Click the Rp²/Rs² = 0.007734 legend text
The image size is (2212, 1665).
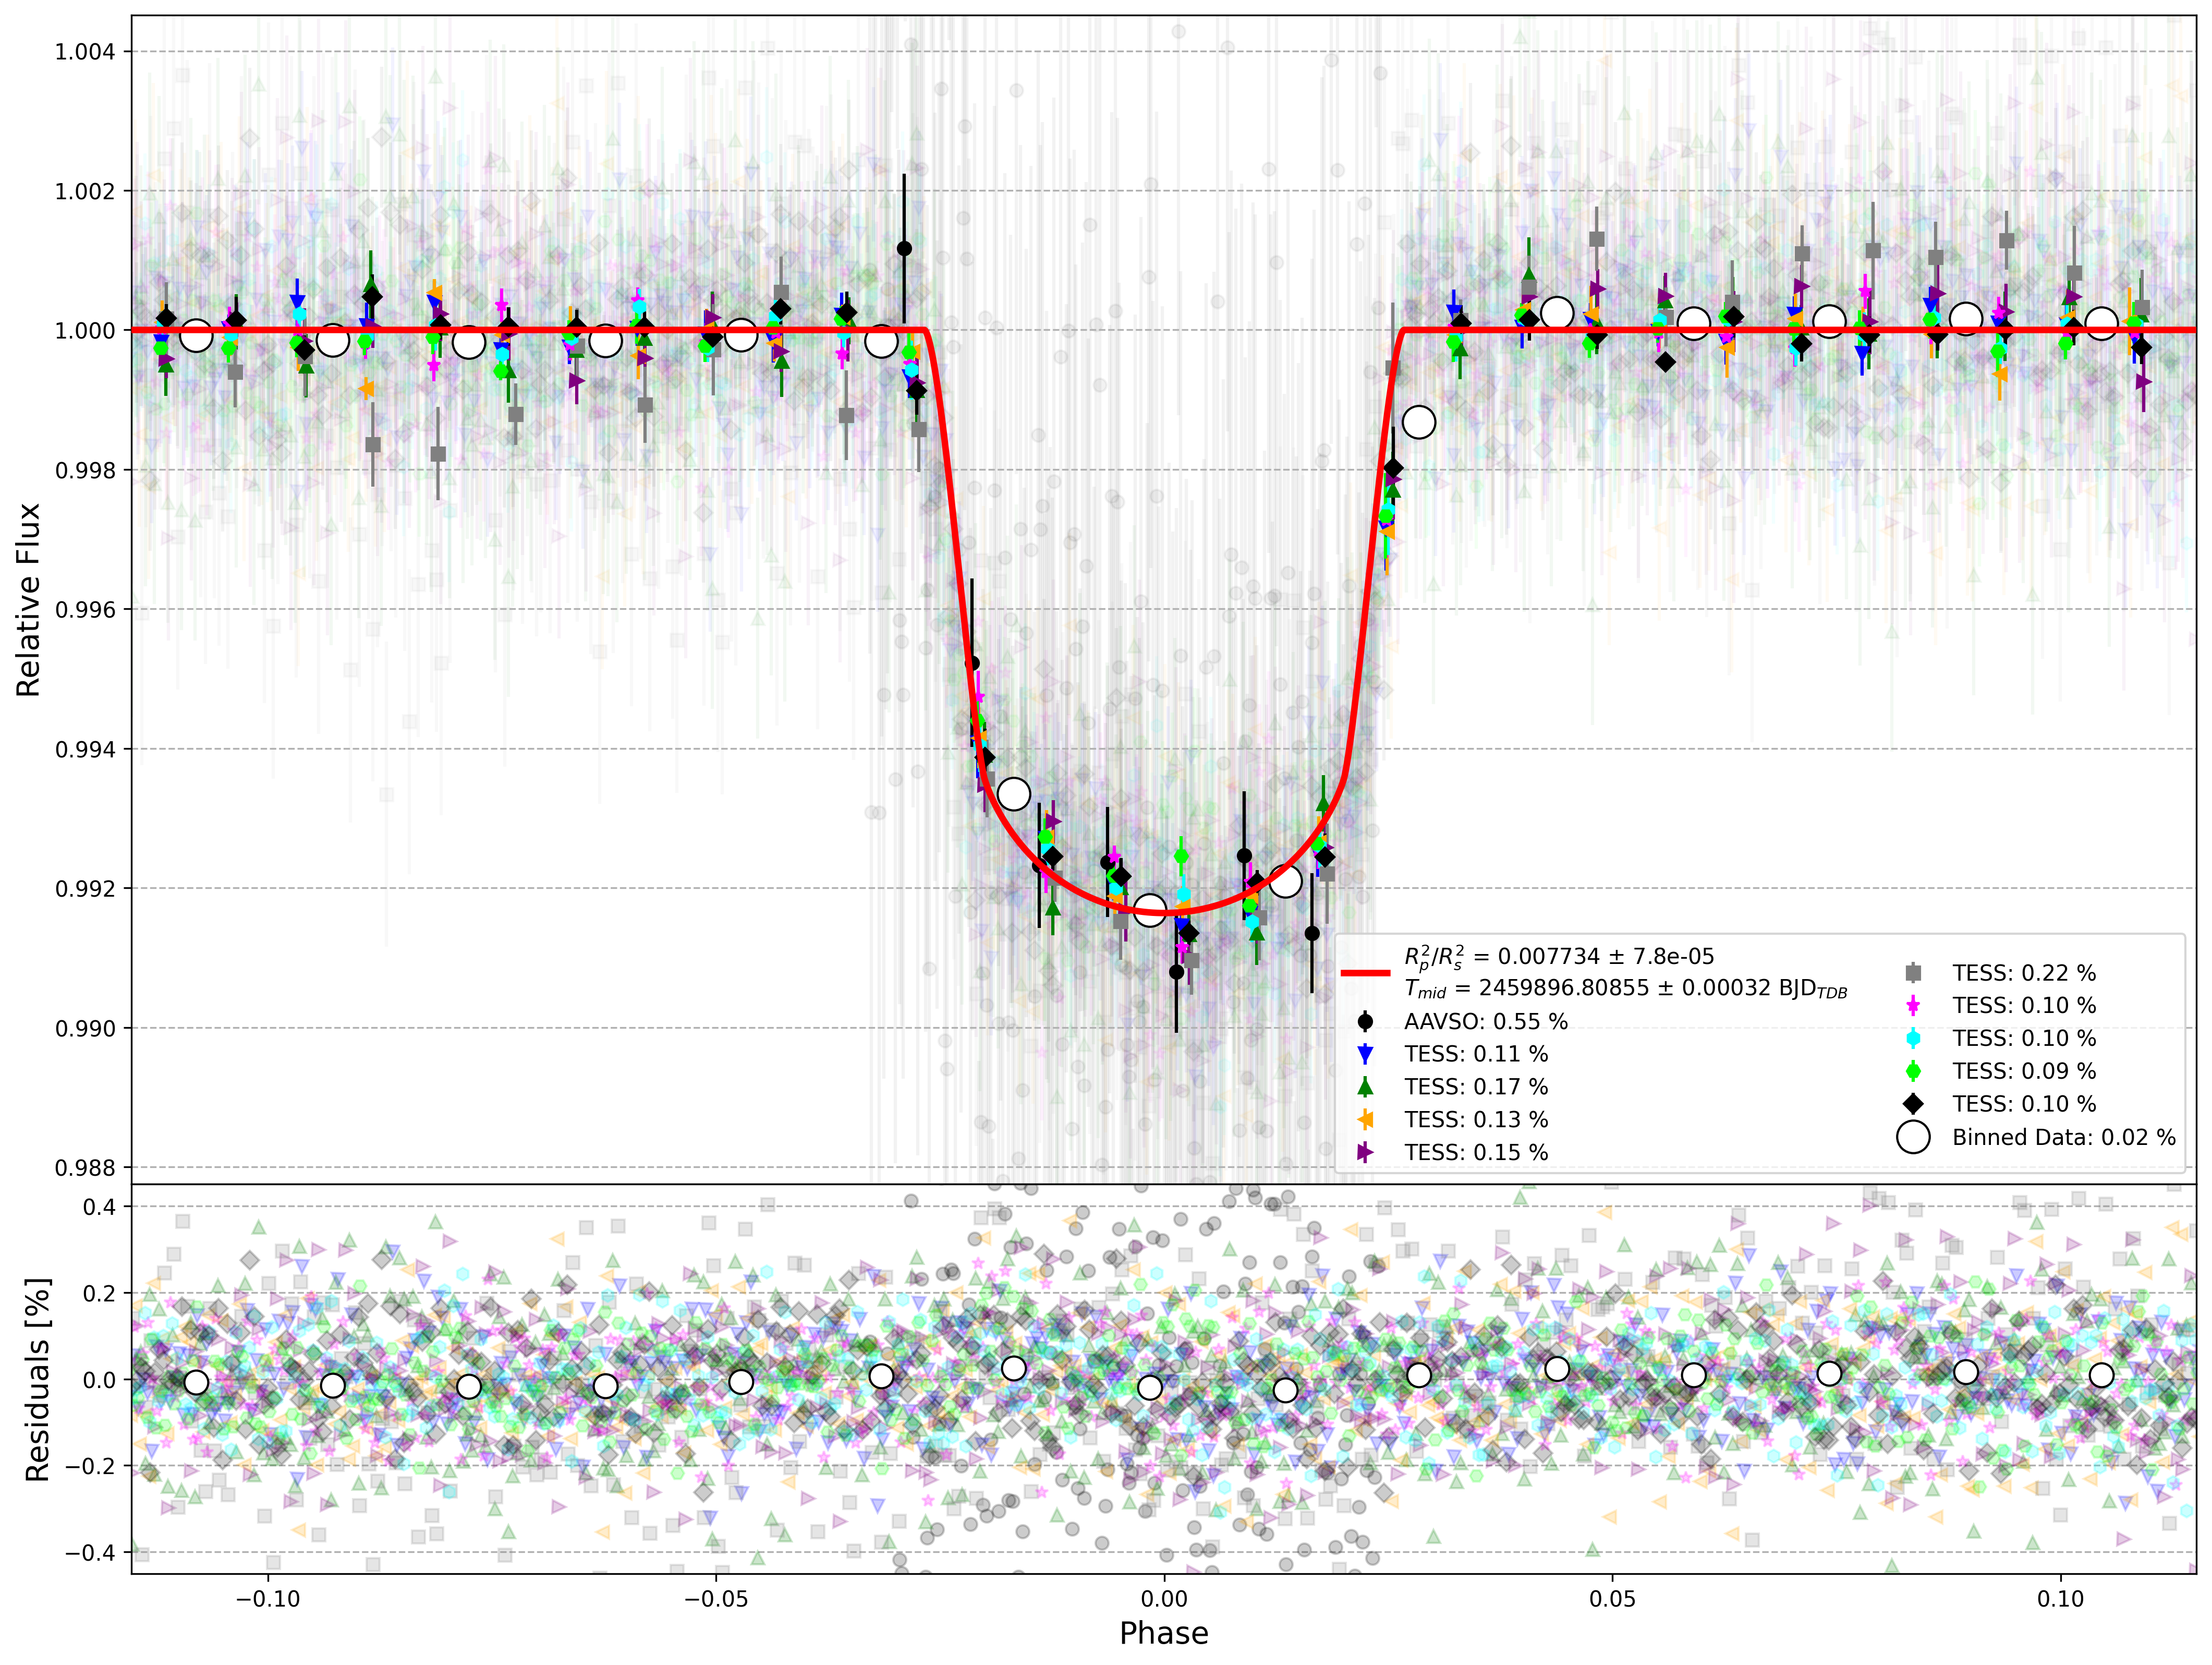click(x=1559, y=958)
